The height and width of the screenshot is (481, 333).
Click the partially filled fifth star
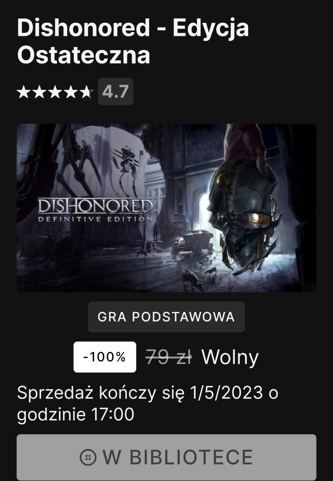coord(87,92)
